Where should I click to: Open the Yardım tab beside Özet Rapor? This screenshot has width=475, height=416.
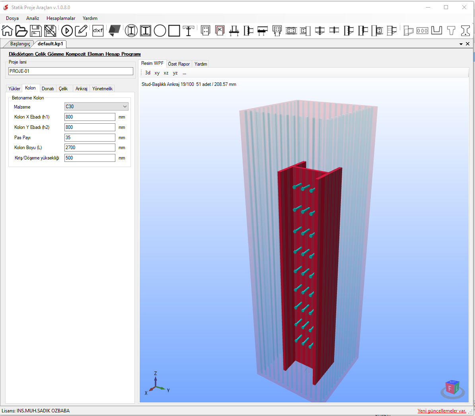point(201,64)
